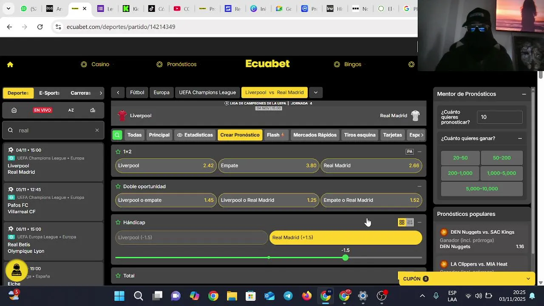Select Real Madrid (+1.5) handicap
The width and height of the screenshot is (544, 306).
346,238
